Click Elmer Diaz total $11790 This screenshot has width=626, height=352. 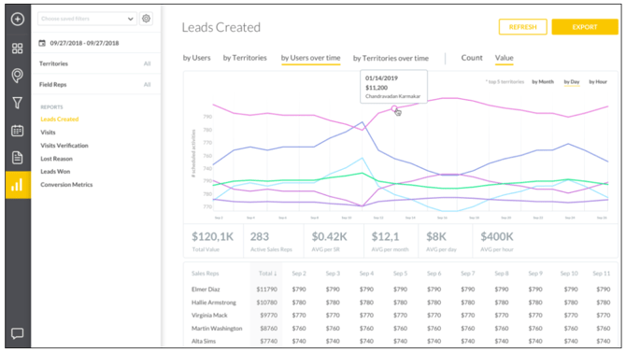tap(266, 289)
